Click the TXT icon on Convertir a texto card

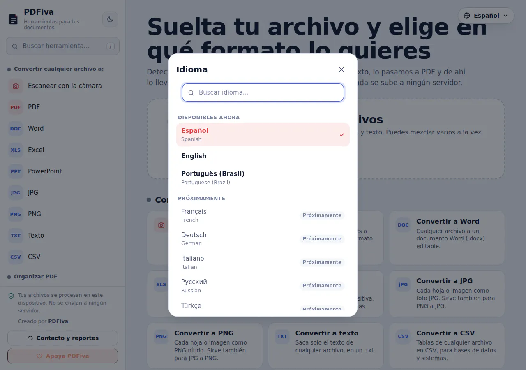pos(282,336)
